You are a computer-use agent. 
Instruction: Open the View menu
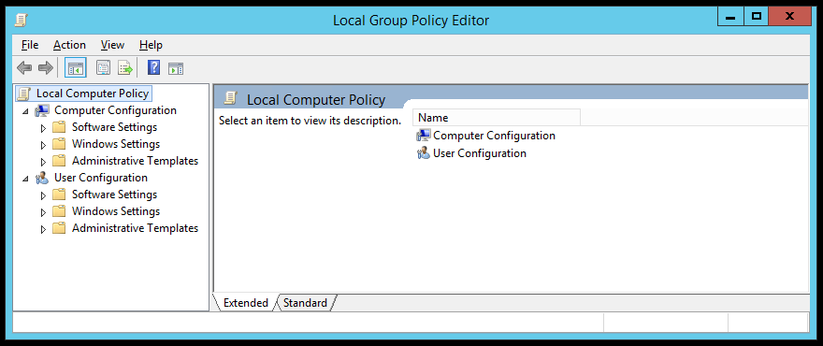point(112,45)
